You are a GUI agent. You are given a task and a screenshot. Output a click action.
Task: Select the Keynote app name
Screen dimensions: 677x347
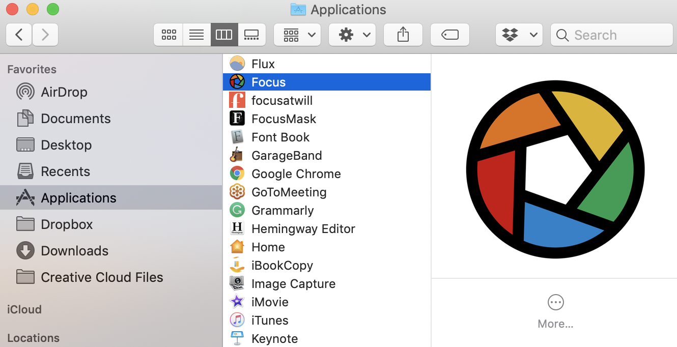pyautogui.click(x=275, y=338)
